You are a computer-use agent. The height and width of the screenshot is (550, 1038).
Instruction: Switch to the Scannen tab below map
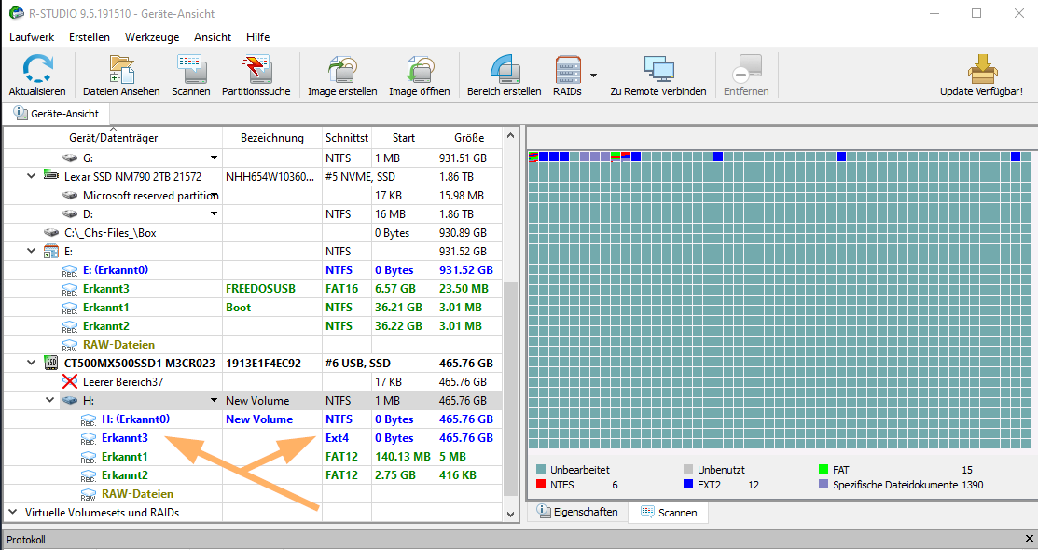click(669, 513)
